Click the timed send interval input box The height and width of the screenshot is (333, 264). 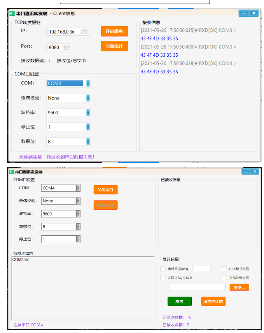(202, 269)
